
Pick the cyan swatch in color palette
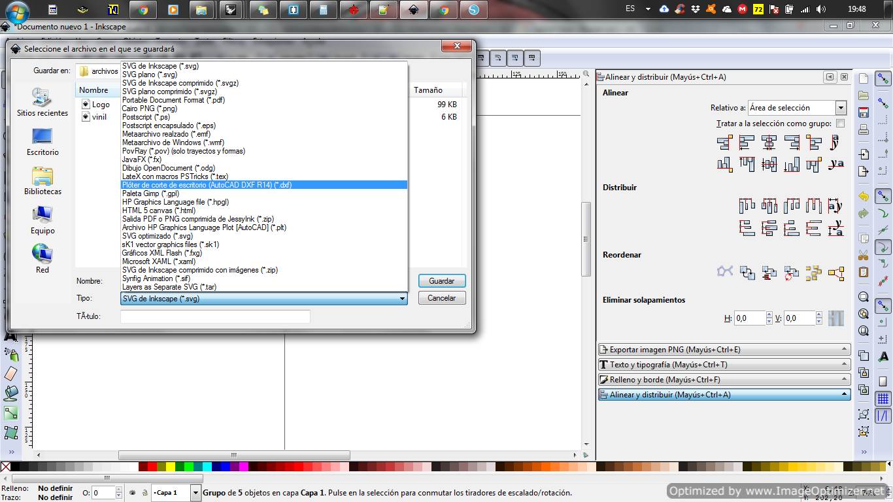(207, 467)
